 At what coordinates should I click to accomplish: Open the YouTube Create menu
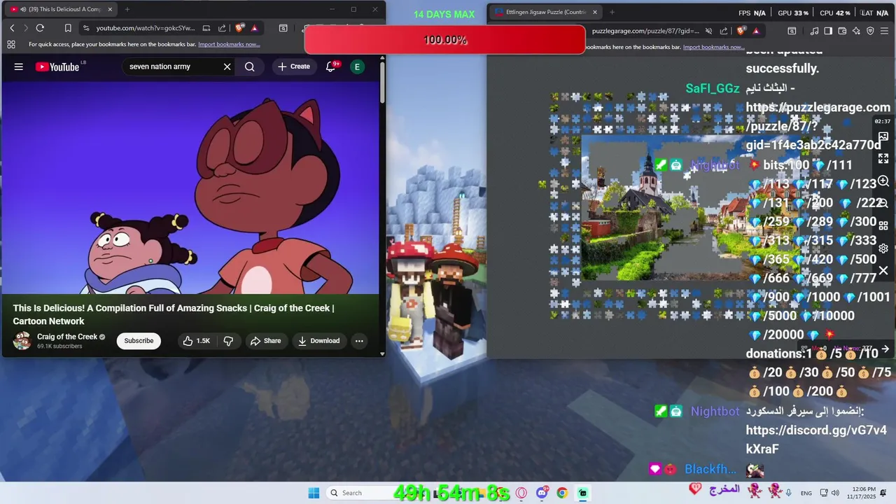[294, 66]
